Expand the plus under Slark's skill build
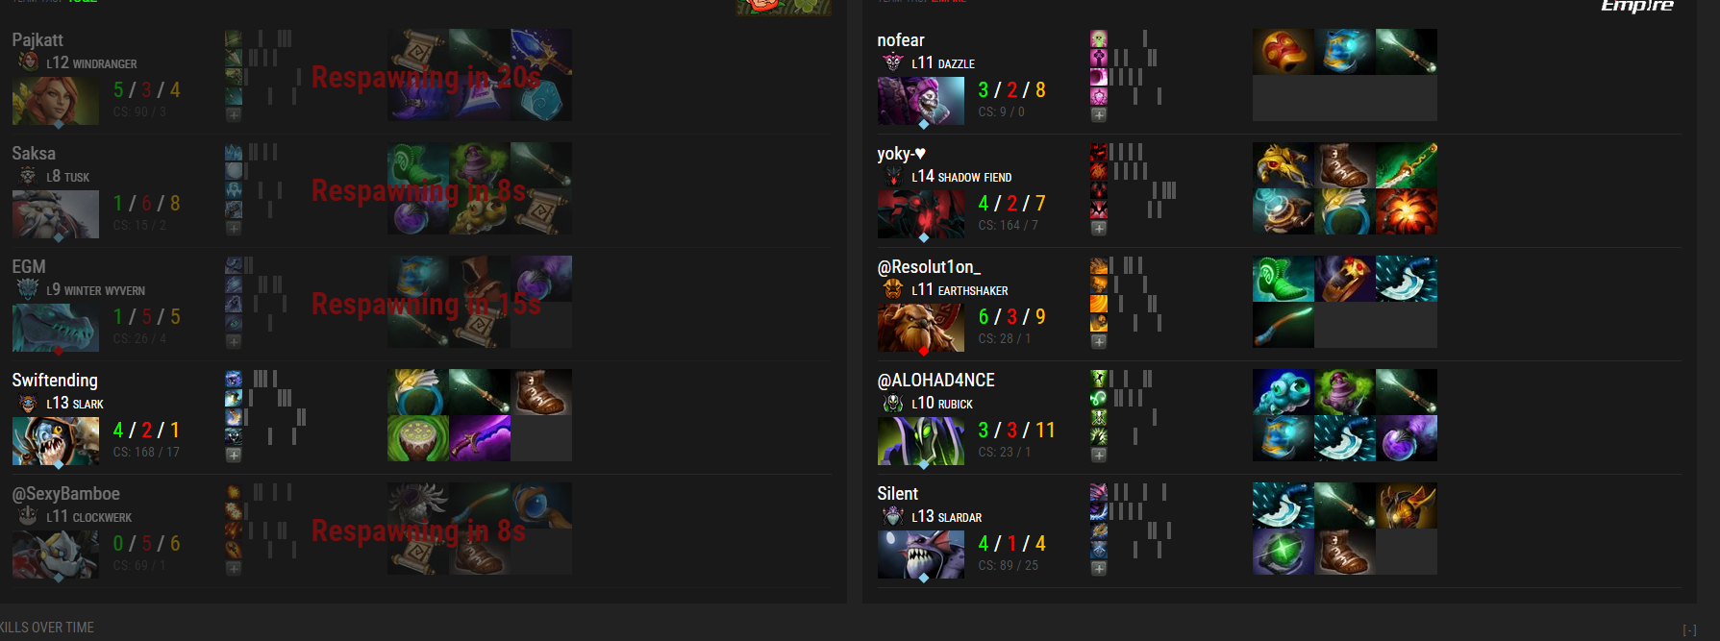 point(234,455)
